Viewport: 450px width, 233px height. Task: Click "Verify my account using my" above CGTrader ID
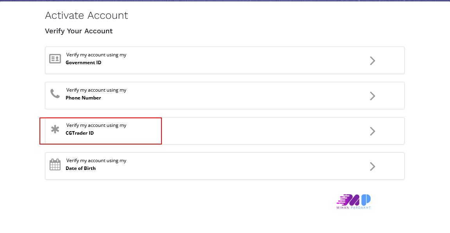pos(96,125)
